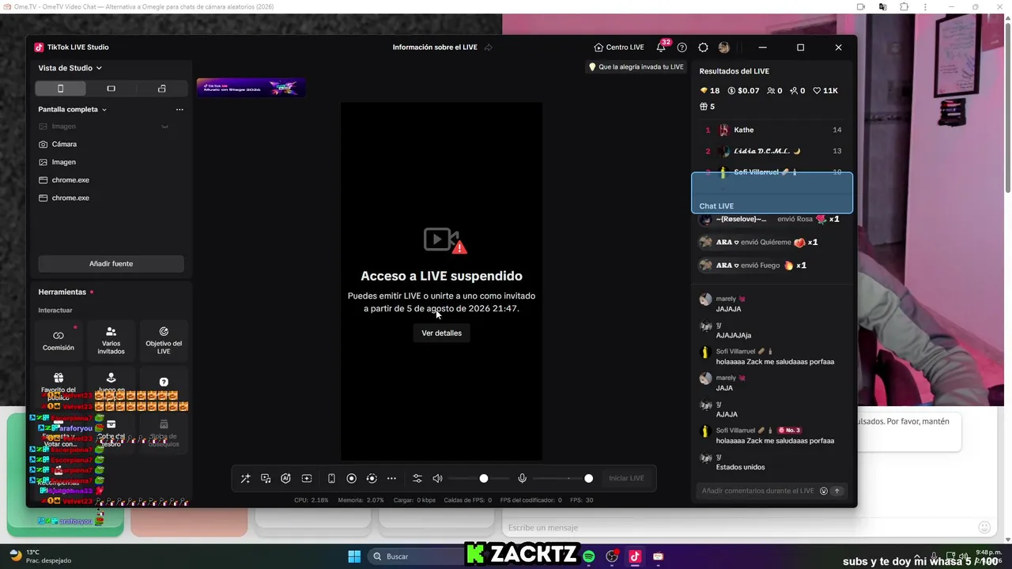Viewport: 1012px width, 569px height.
Task: Open audio mixer settings icon
Action: click(417, 478)
